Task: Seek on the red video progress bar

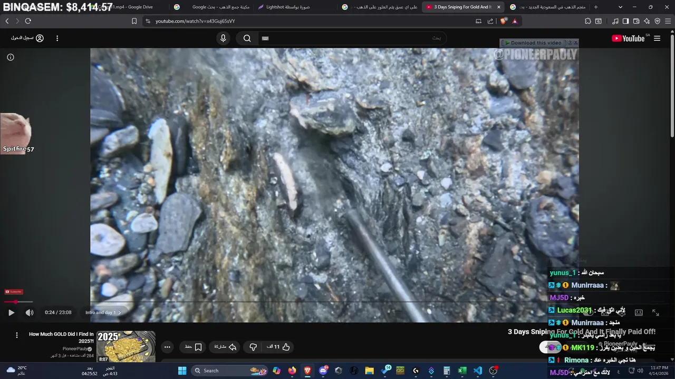Action: point(18,302)
